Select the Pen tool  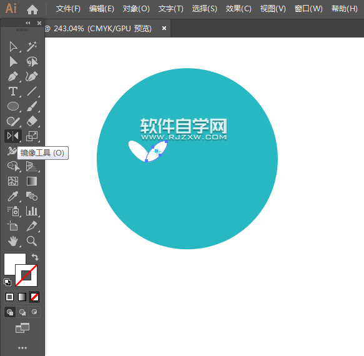(x=13, y=77)
